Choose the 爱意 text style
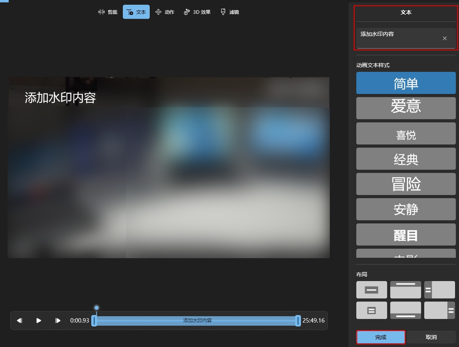 coord(406,108)
